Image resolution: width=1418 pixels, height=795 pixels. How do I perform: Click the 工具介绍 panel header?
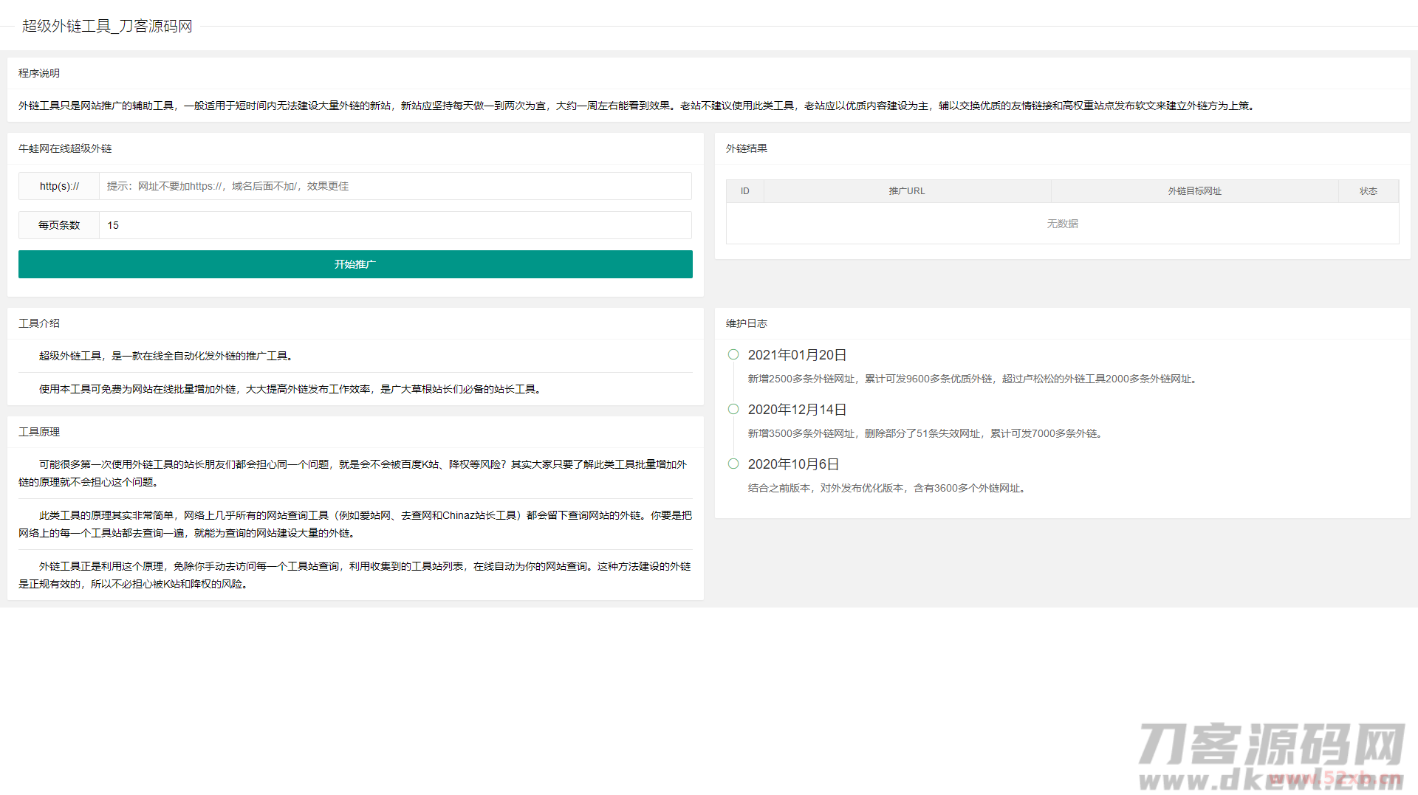(38, 323)
